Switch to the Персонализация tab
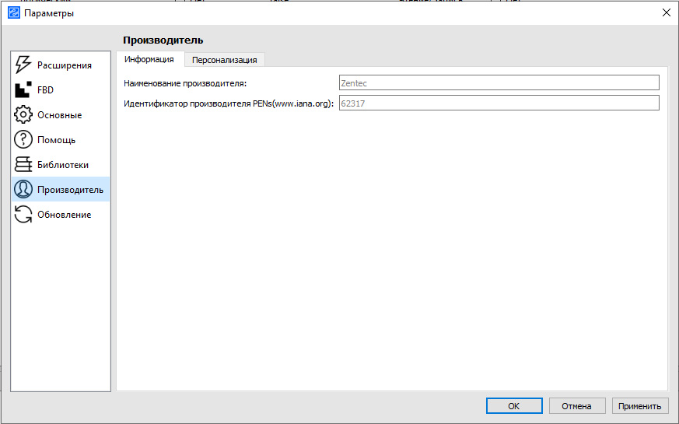The height and width of the screenshot is (424, 679). tap(225, 60)
